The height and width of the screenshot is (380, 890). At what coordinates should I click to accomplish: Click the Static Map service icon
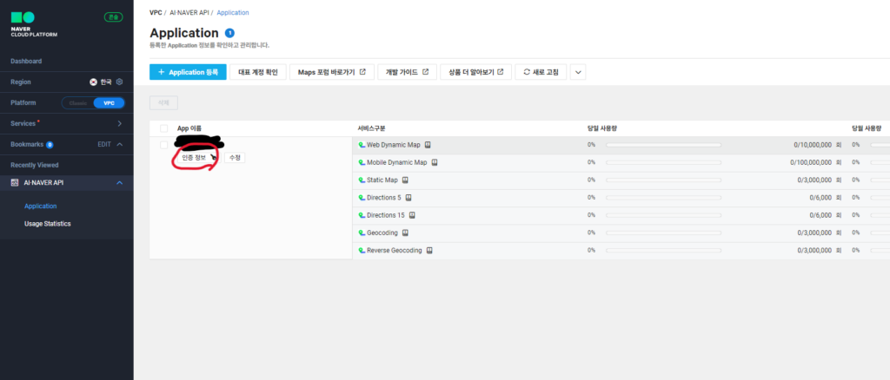pos(362,180)
